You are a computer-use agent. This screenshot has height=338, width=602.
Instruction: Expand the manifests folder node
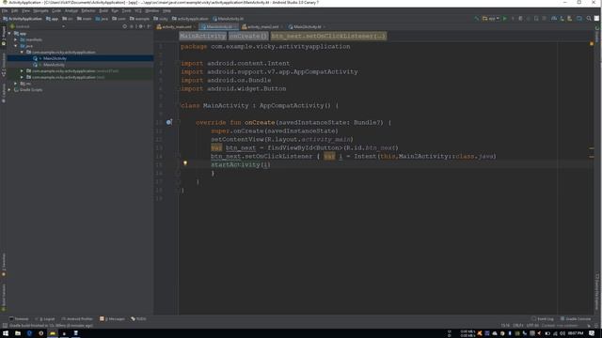(16, 39)
